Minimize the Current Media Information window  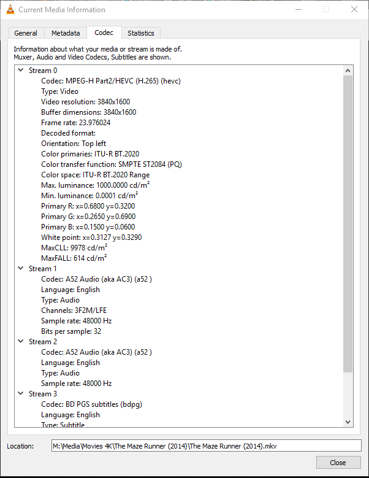(x=299, y=9)
